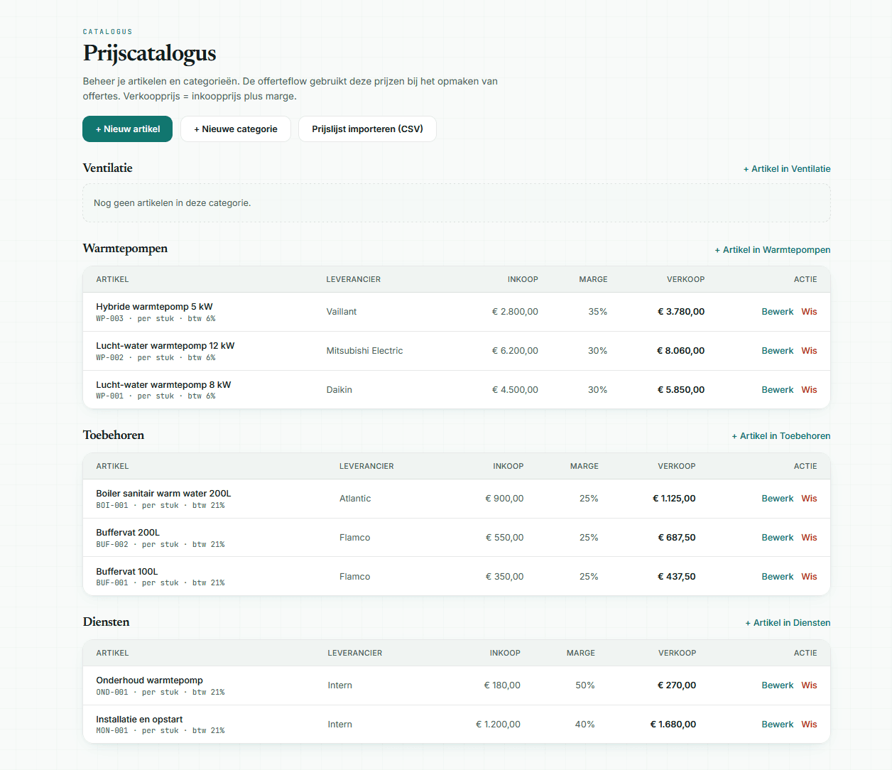The height and width of the screenshot is (770, 892).
Task: Bewerk the Buffervat 100L article
Action: pos(778,577)
